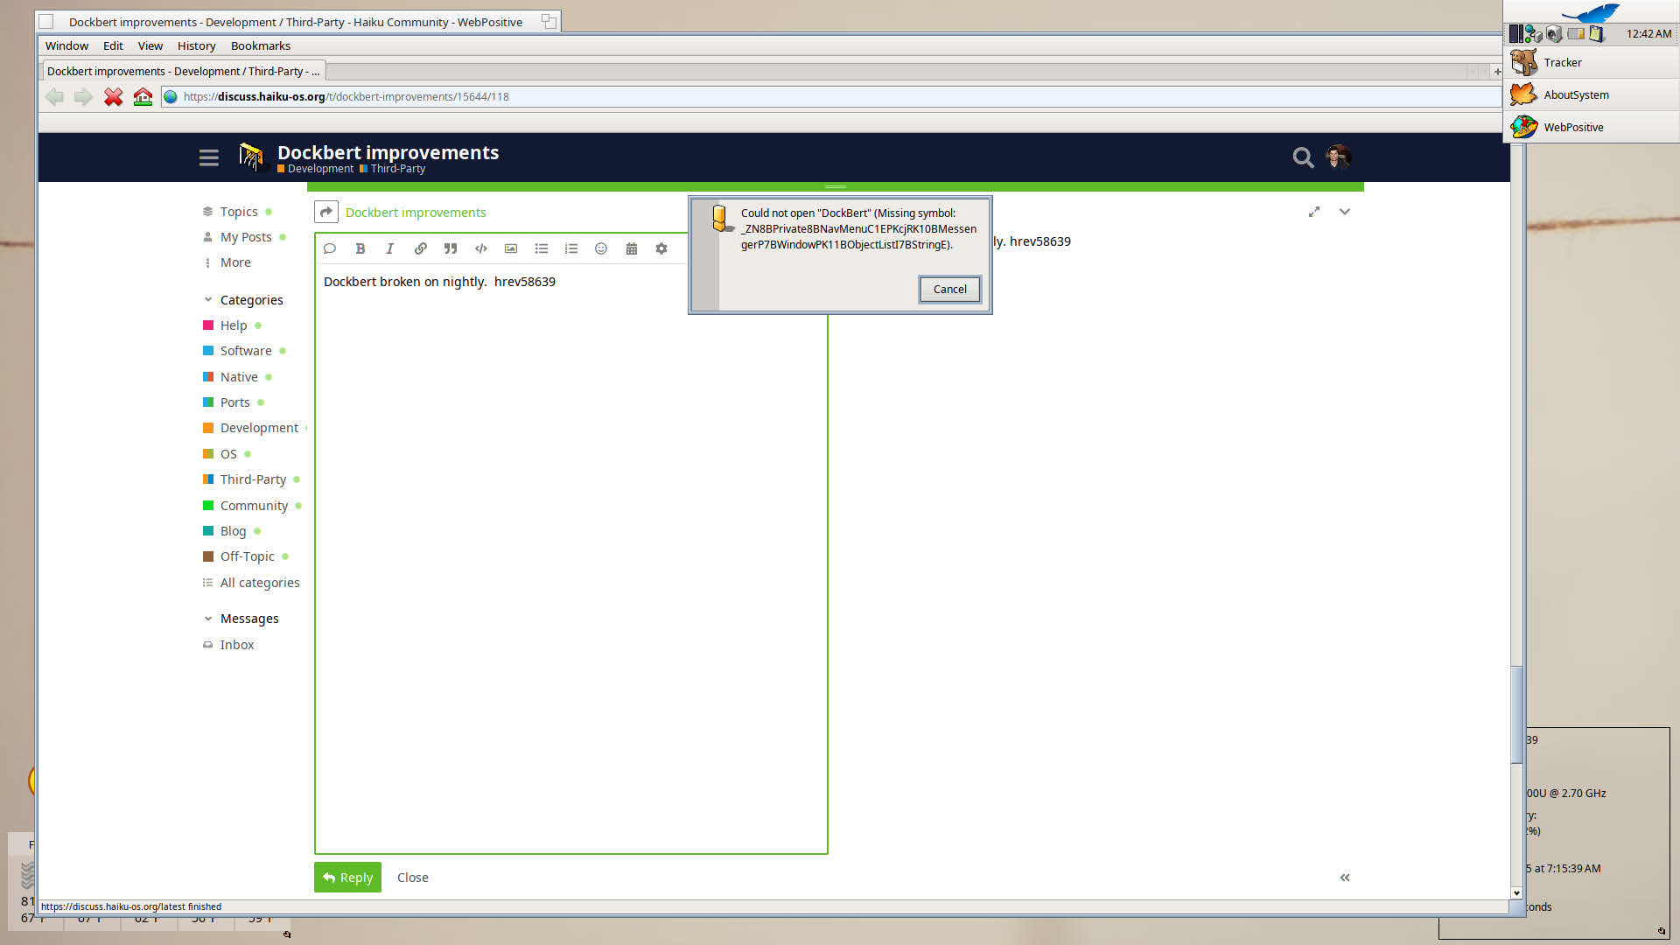
Task: Open All categories list
Action: pyautogui.click(x=259, y=583)
